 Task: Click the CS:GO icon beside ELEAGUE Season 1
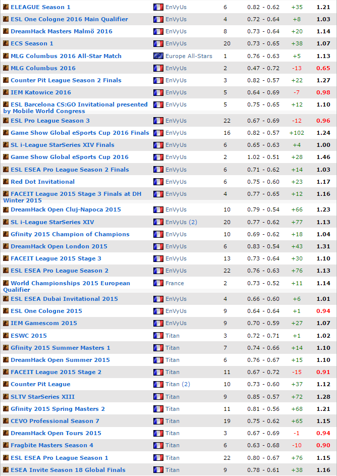(x=6, y=7)
